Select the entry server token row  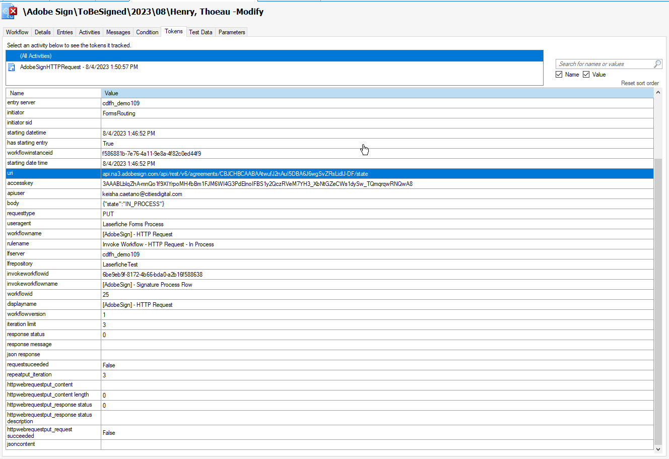tap(329, 103)
